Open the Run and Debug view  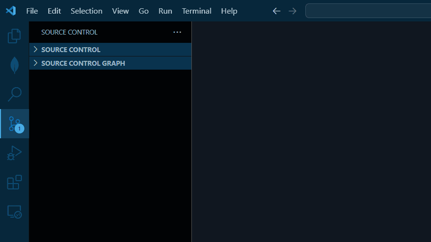pyautogui.click(x=14, y=153)
